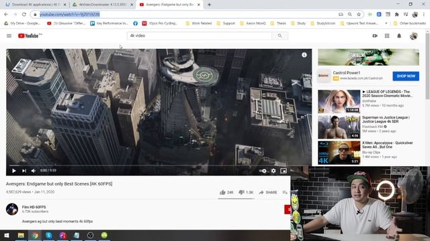The image size is (430, 241).
Task: Dislike the video with thumbs down
Action: click(246, 192)
